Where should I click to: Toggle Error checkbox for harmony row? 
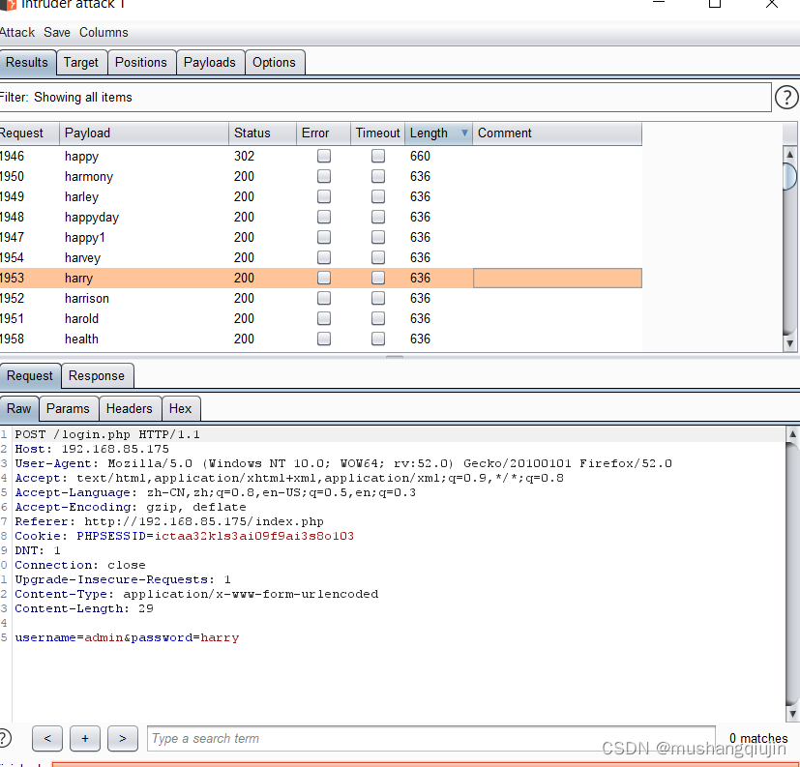324,176
